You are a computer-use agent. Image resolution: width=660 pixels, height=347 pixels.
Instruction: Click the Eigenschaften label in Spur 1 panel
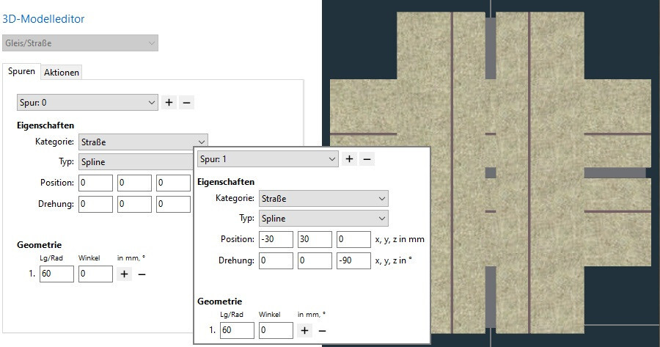click(x=226, y=181)
